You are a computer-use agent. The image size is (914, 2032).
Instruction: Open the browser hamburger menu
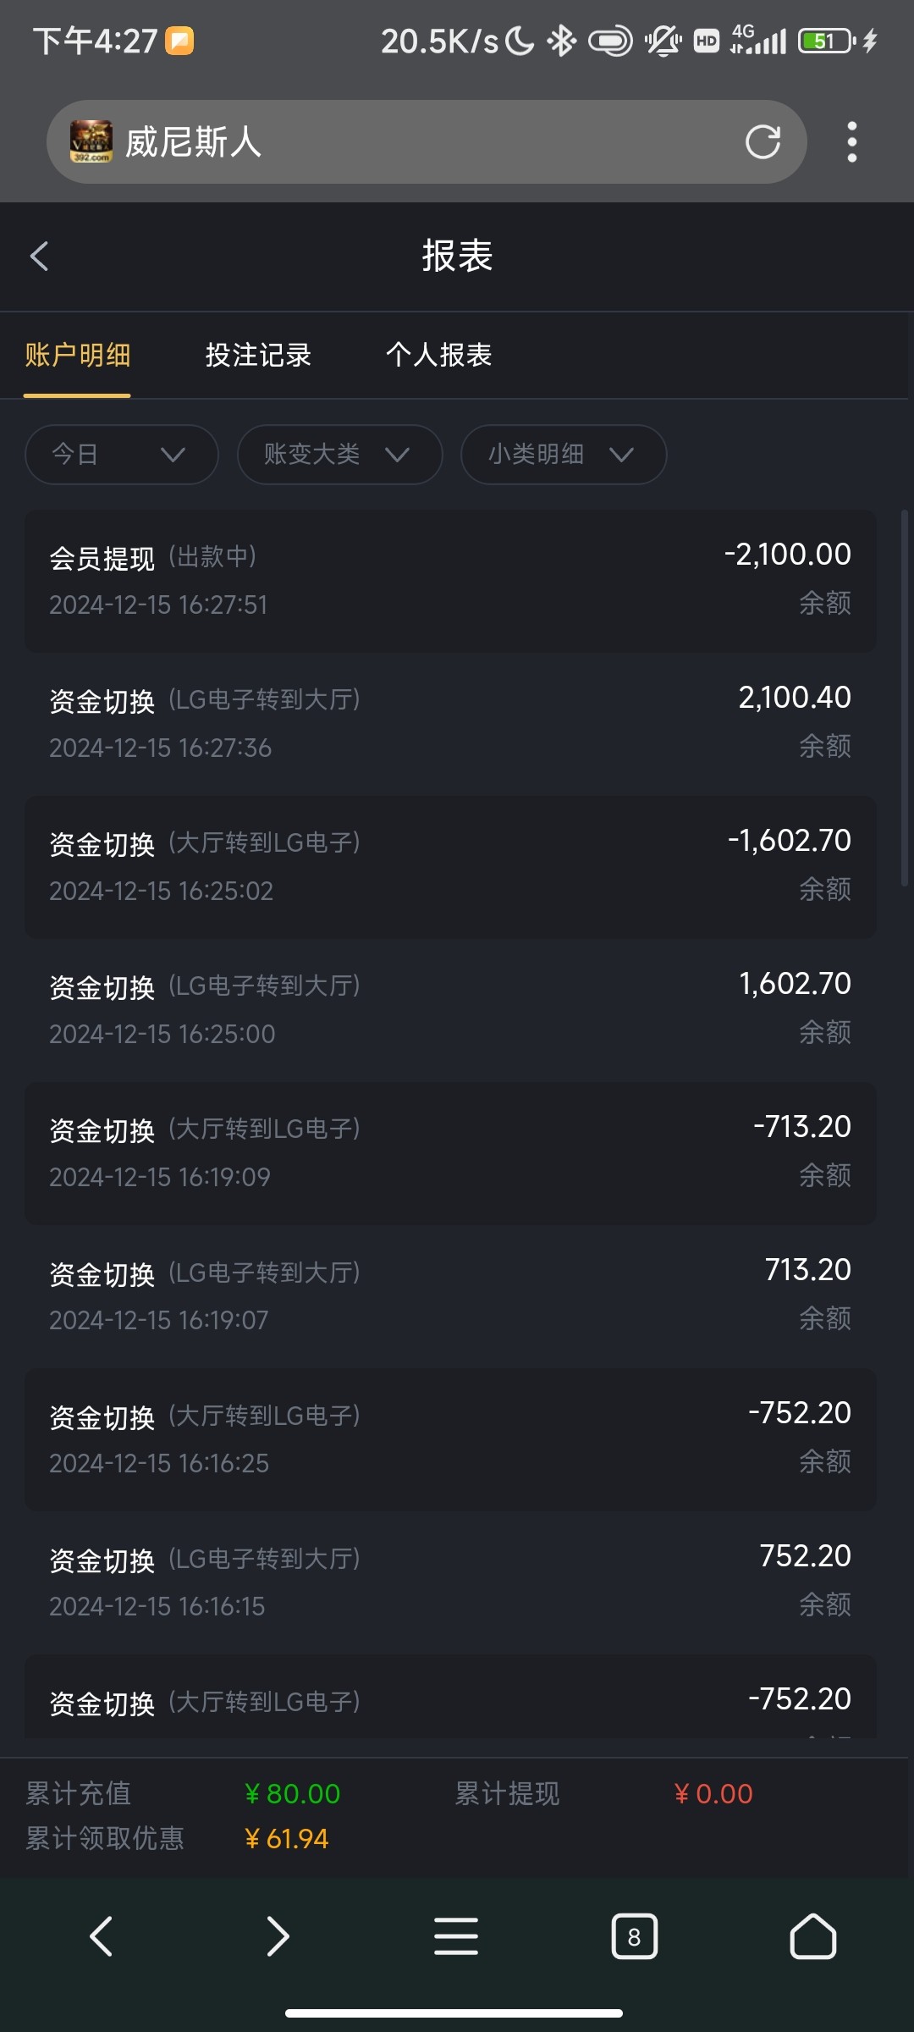pyautogui.click(x=456, y=1936)
